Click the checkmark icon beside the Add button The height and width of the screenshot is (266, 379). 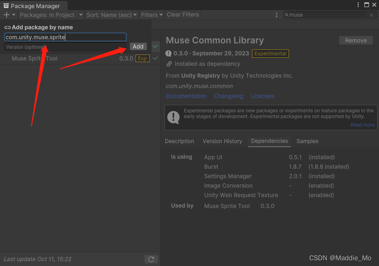click(x=155, y=46)
